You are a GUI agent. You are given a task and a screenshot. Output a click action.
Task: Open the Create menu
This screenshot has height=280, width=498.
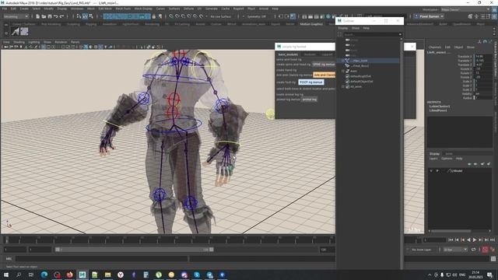coord(24,9)
